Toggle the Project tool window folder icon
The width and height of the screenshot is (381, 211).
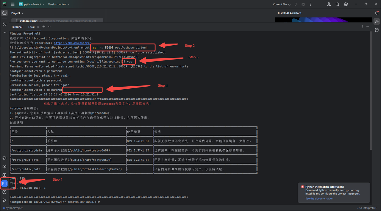coord(4,13)
